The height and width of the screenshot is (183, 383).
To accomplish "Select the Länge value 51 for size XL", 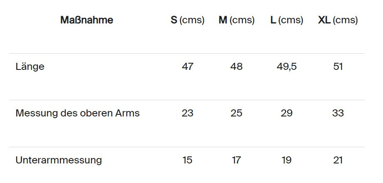I will click(338, 67).
